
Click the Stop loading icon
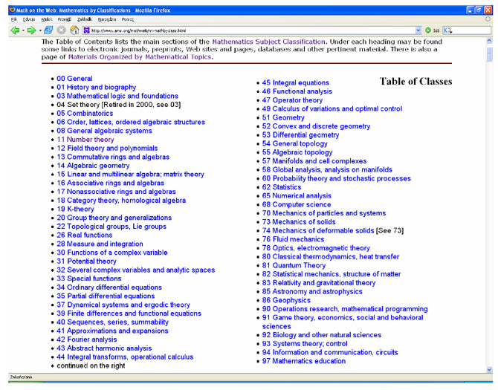click(x=62, y=30)
